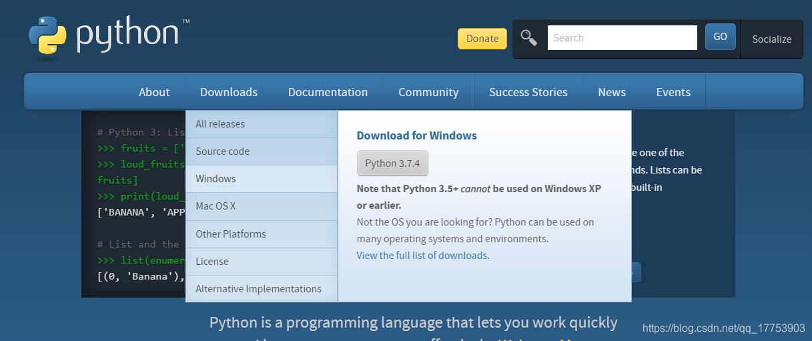
Task: Open the Downloads menu
Action: (x=229, y=92)
